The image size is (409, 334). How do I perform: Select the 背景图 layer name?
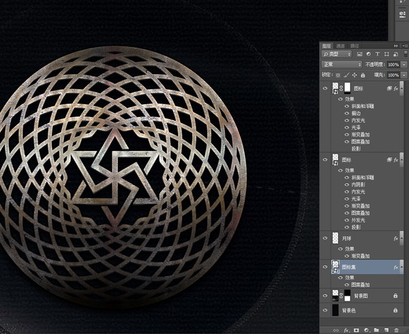[361, 296]
